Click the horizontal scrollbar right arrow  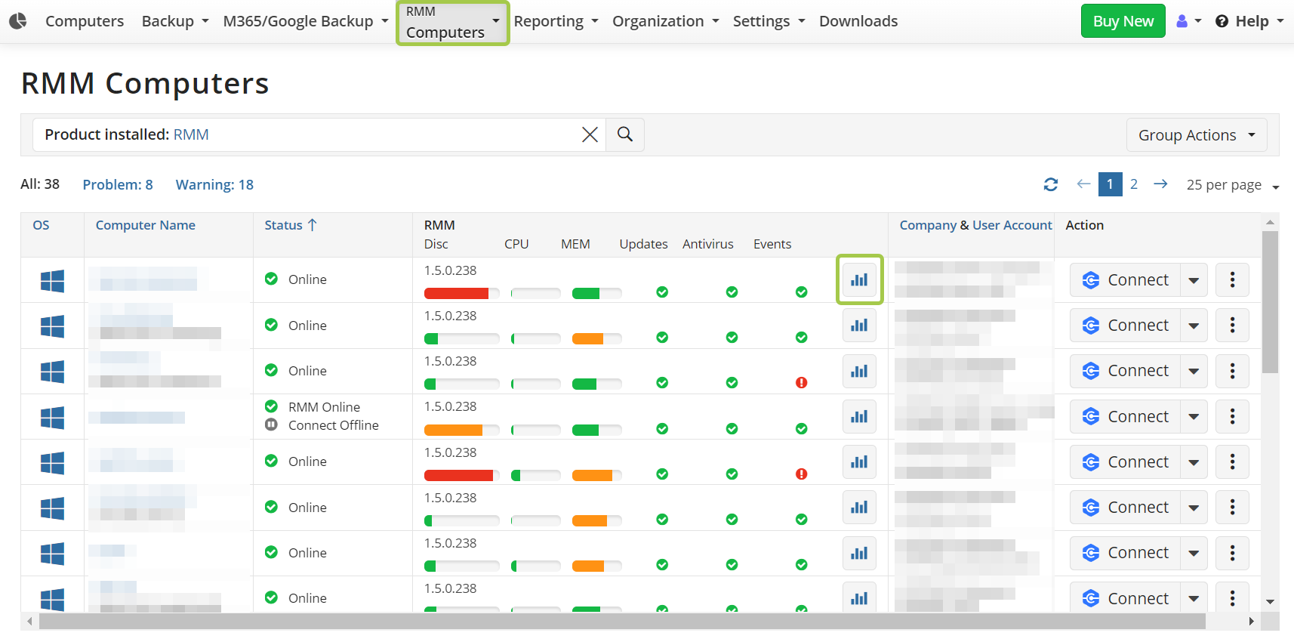pyautogui.click(x=1251, y=622)
